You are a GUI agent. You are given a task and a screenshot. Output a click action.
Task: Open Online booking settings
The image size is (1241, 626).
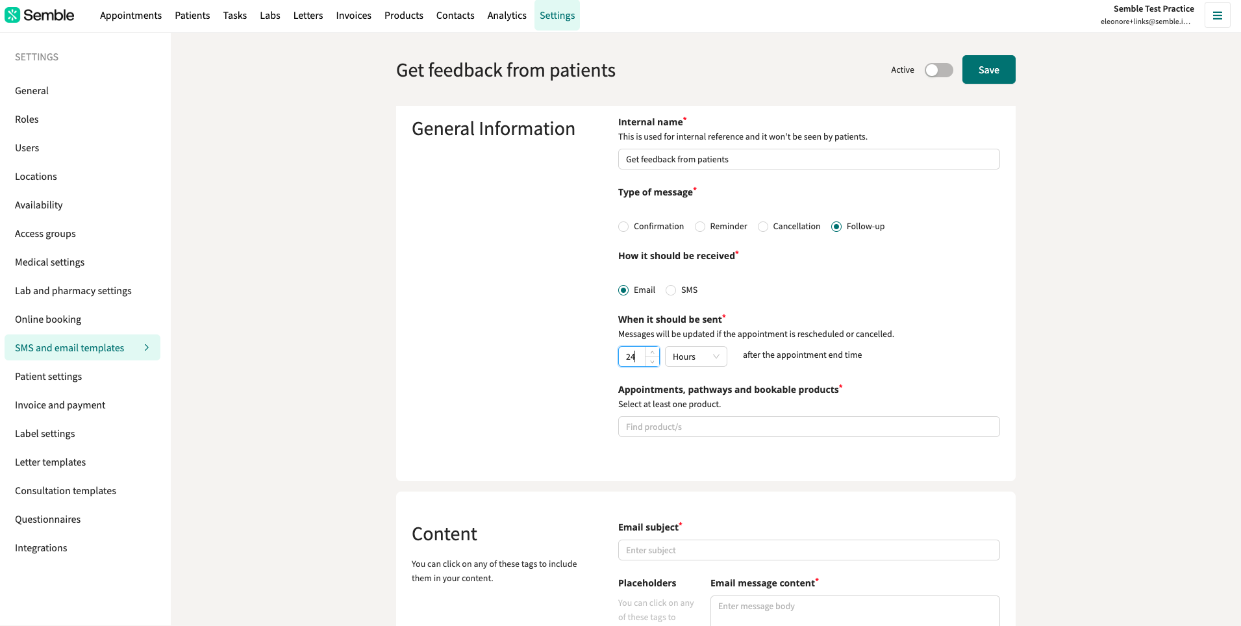[48, 319]
